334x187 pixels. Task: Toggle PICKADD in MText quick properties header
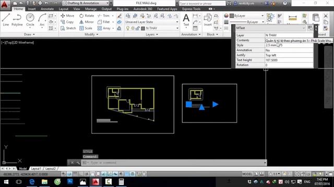310,28
